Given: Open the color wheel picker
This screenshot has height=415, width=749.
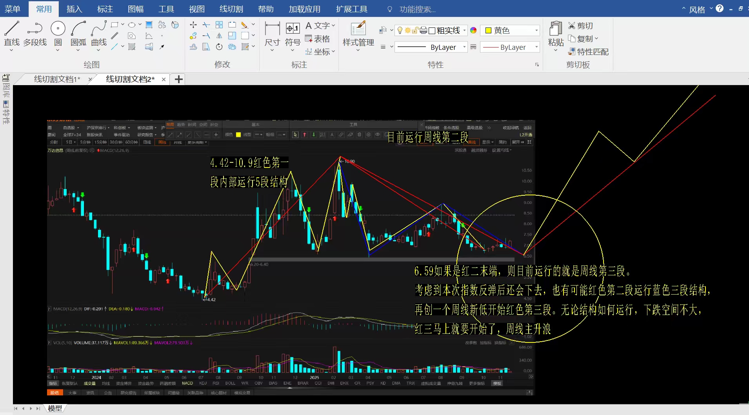Looking at the screenshot, I should pos(473,30).
